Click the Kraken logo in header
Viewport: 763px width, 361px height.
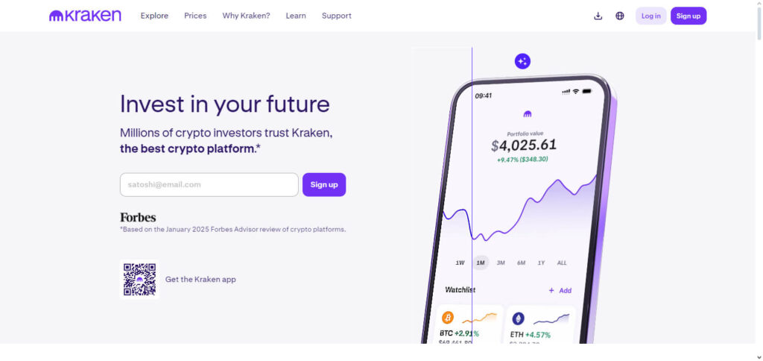(x=85, y=16)
